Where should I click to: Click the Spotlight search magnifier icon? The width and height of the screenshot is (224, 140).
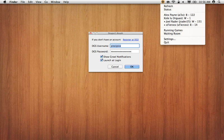click(219, 2)
